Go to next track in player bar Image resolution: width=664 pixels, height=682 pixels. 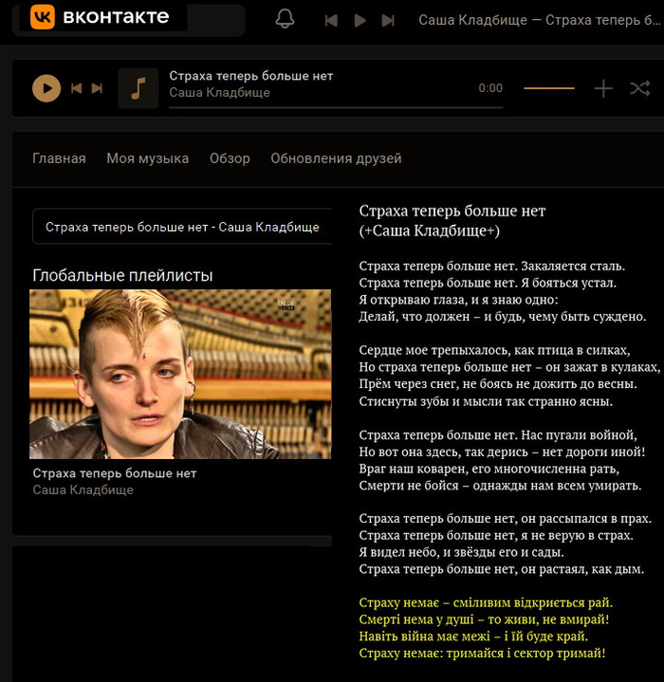tap(97, 88)
